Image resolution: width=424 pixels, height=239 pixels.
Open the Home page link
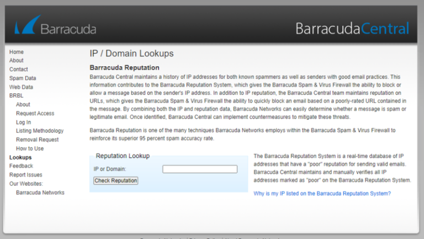coord(17,52)
